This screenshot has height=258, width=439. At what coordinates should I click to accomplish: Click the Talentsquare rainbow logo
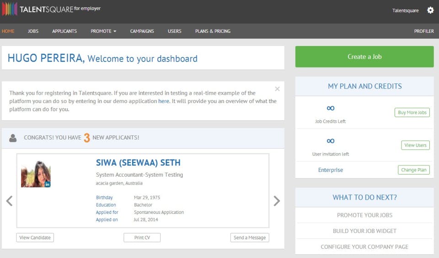(10, 9)
